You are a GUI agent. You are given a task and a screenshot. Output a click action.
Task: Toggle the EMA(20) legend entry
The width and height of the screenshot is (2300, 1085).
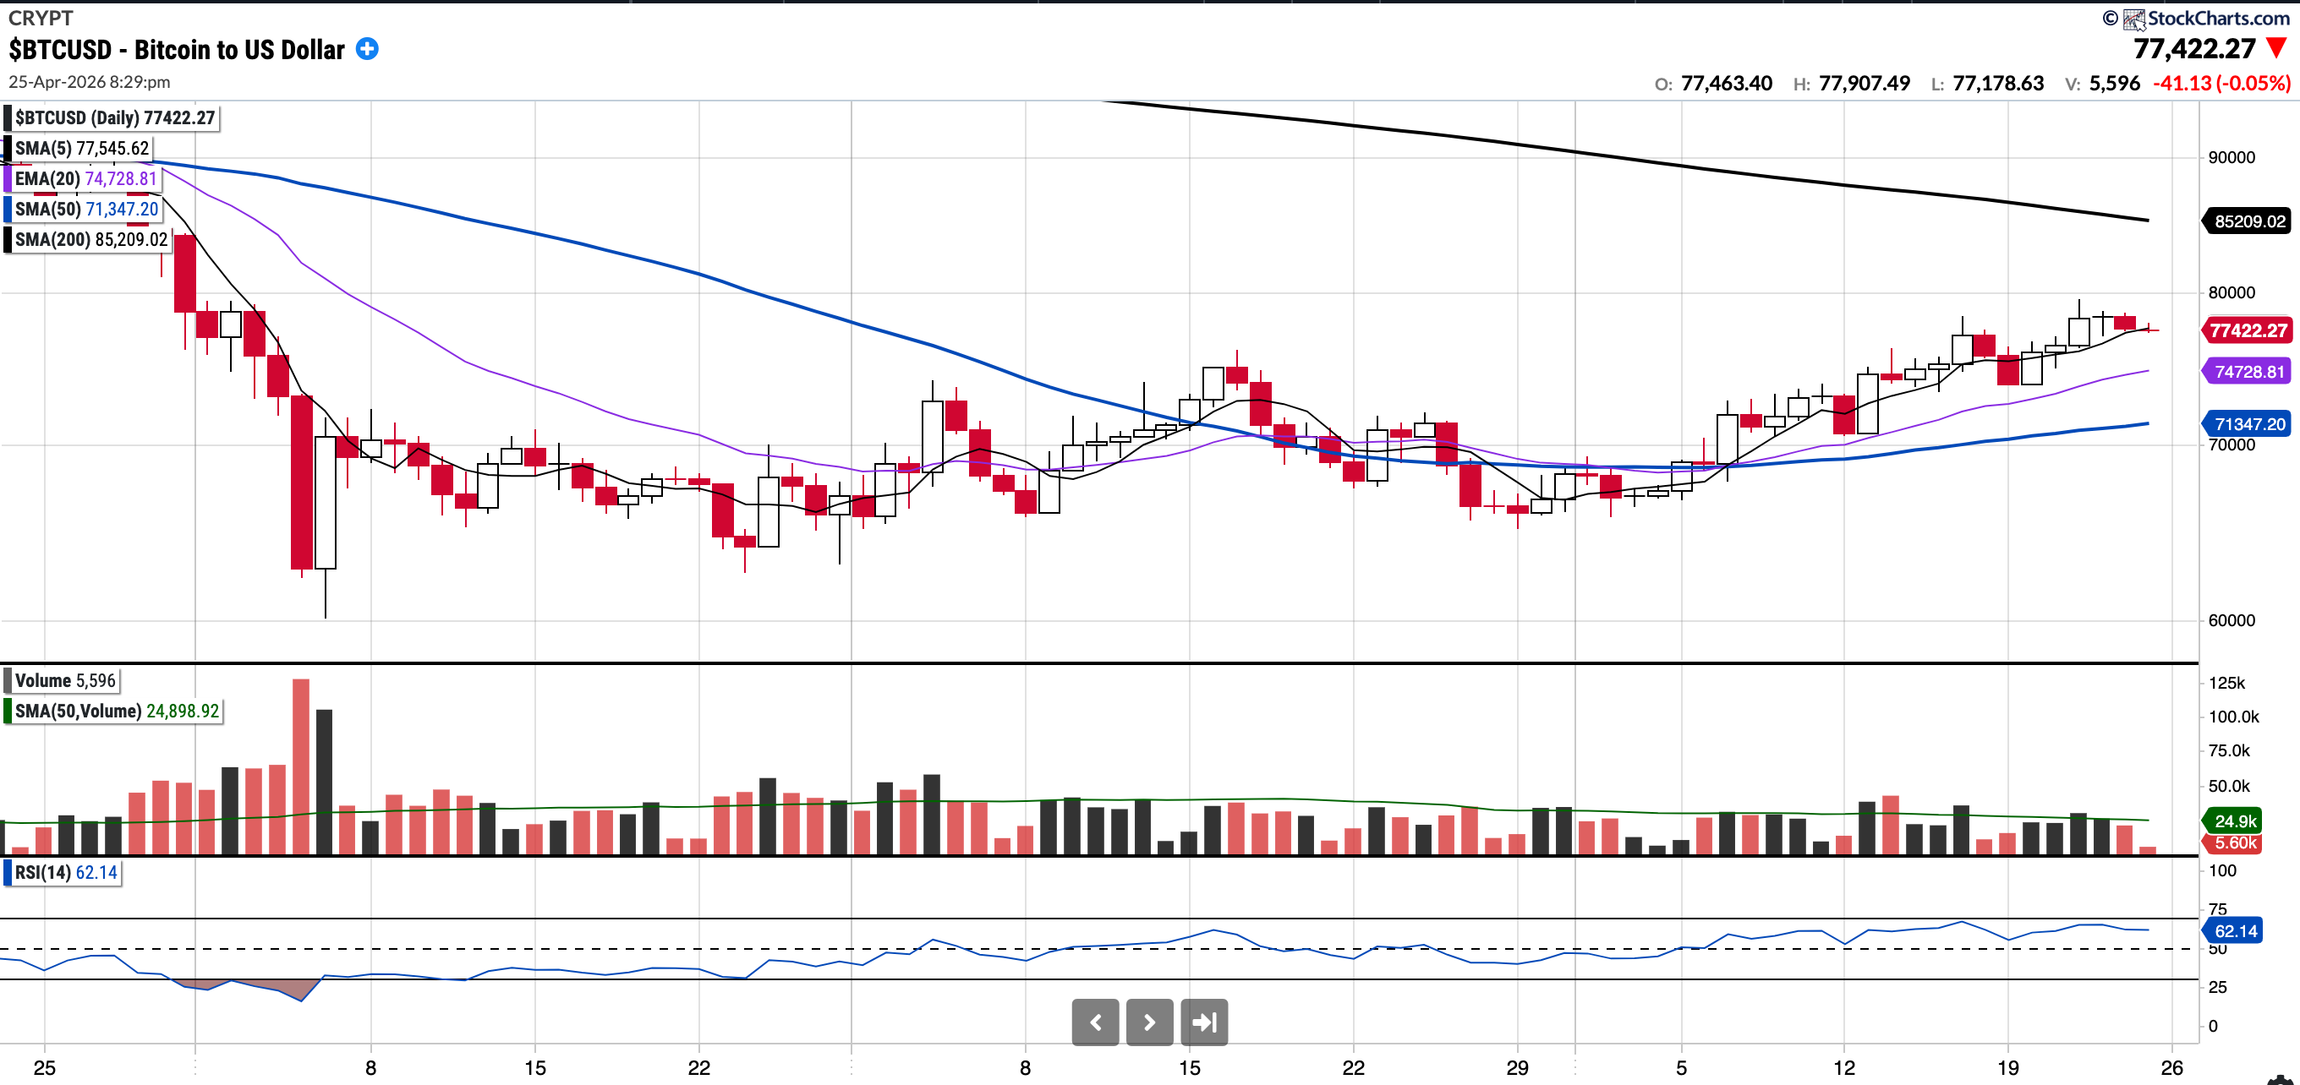point(85,178)
